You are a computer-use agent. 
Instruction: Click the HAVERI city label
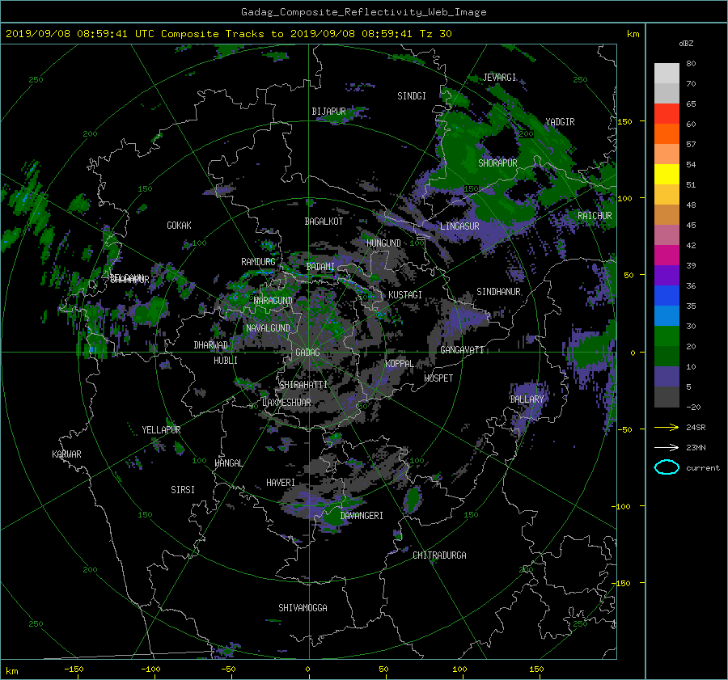(x=281, y=483)
